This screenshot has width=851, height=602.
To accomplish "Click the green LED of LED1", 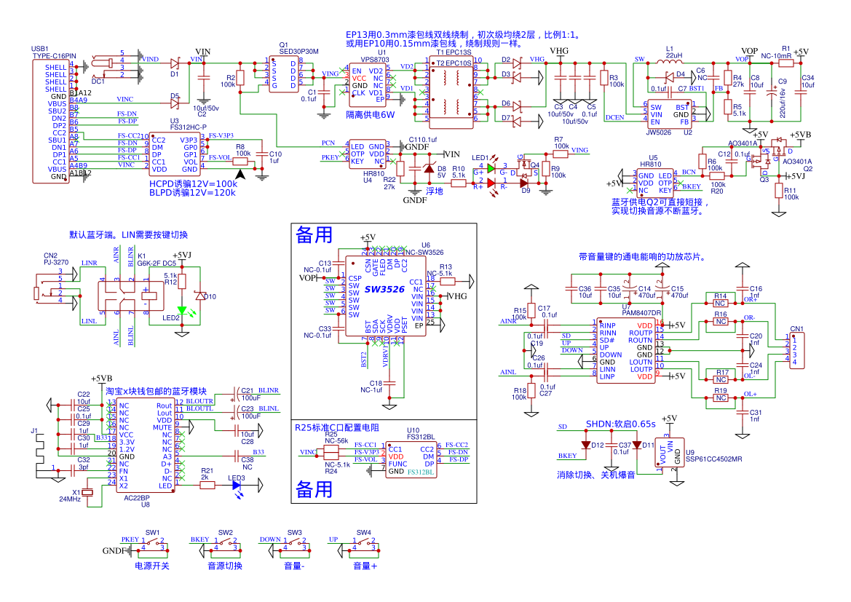I will pyautogui.click(x=491, y=169).
